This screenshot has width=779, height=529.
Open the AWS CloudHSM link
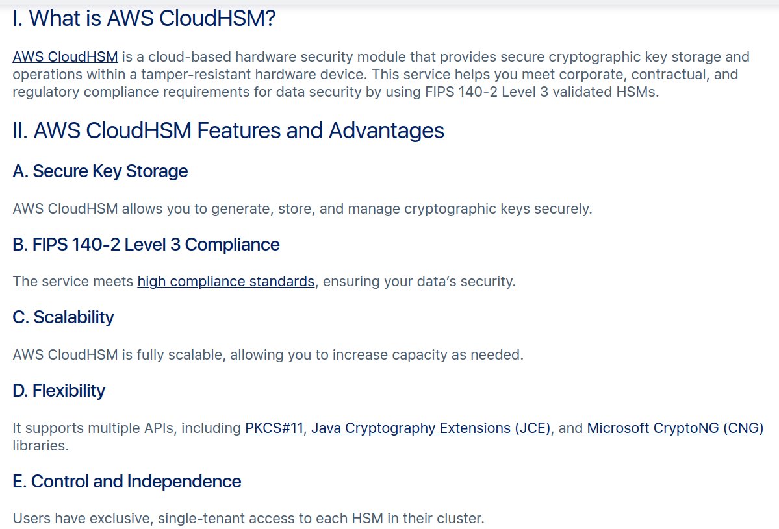pos(65,56)
